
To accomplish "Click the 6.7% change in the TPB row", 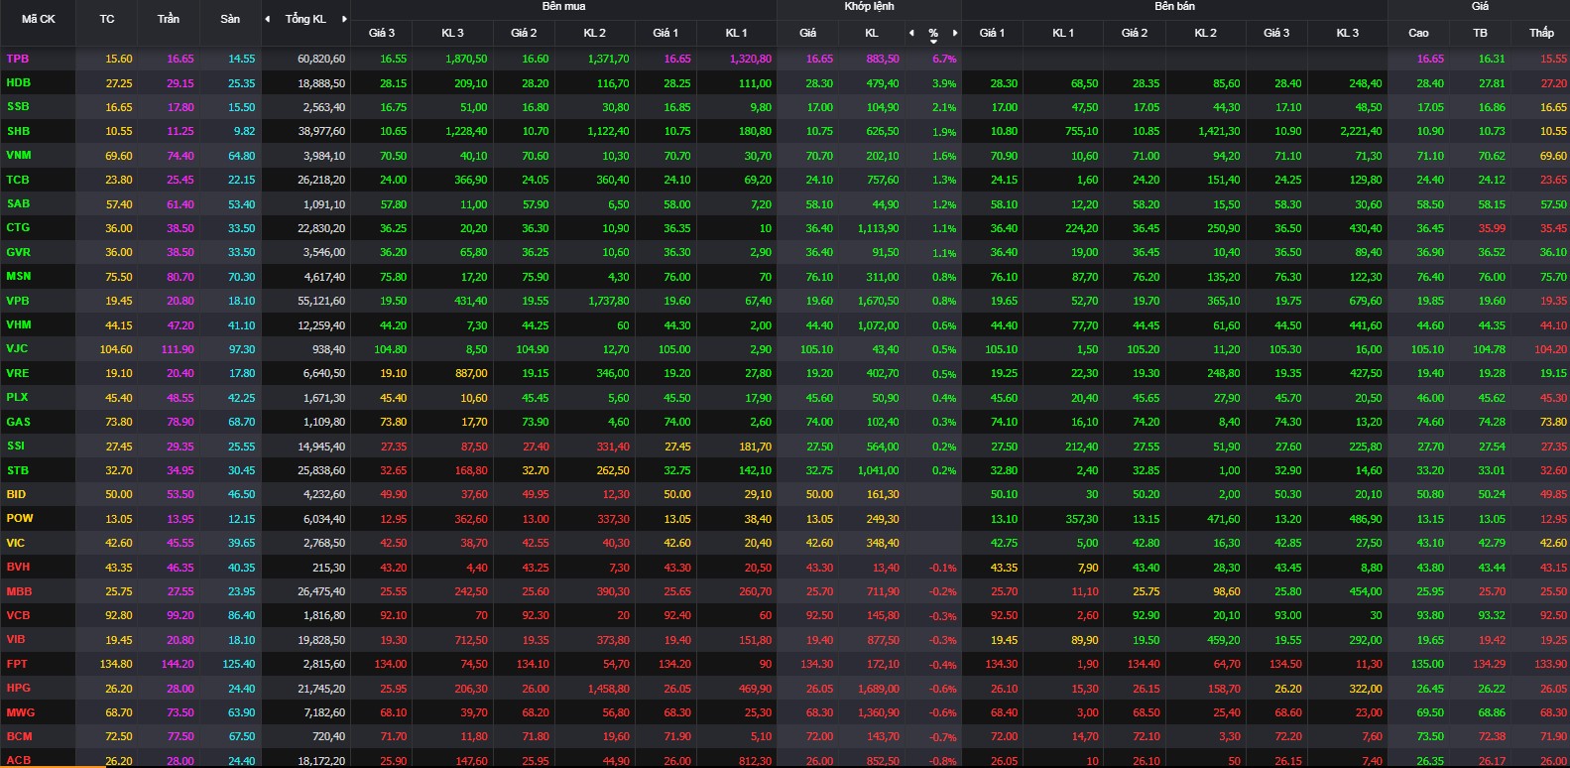I will 944,60.
